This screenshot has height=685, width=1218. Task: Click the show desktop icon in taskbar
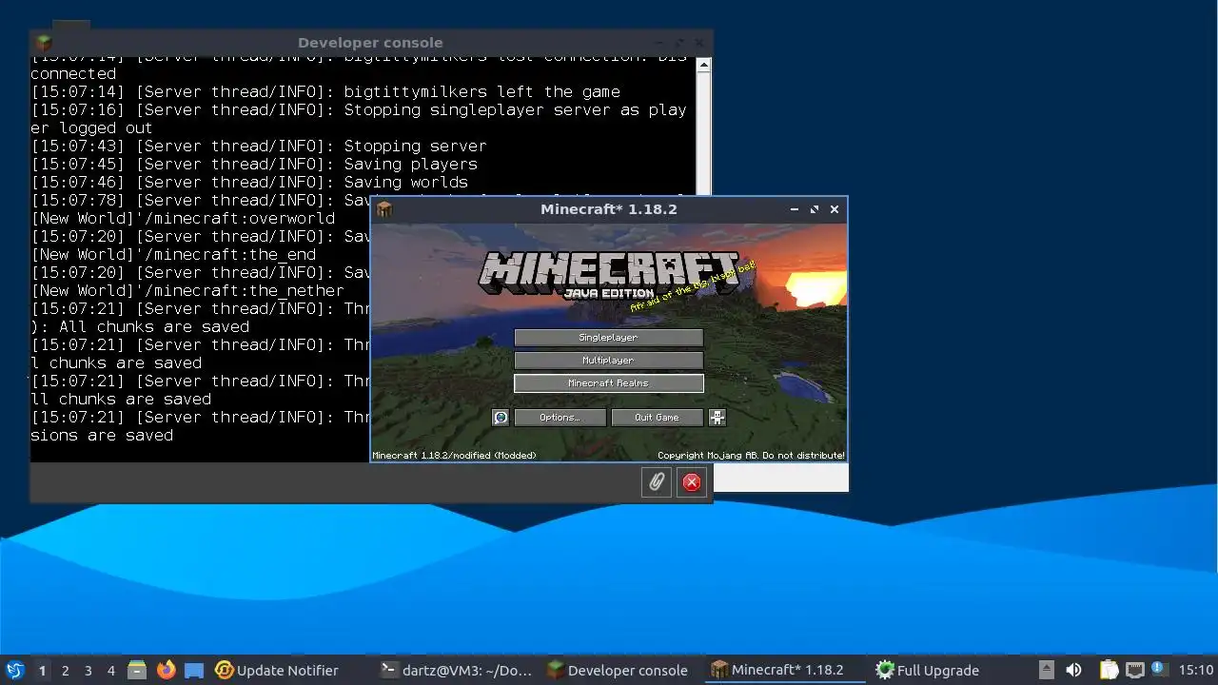(x=194, y=670)
